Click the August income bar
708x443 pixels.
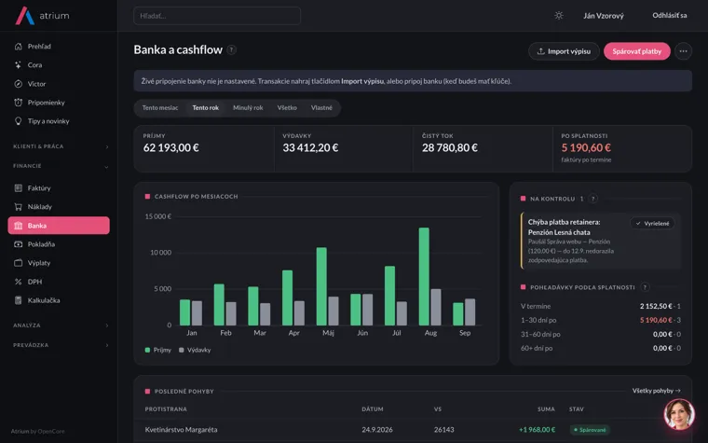point(424,277)
